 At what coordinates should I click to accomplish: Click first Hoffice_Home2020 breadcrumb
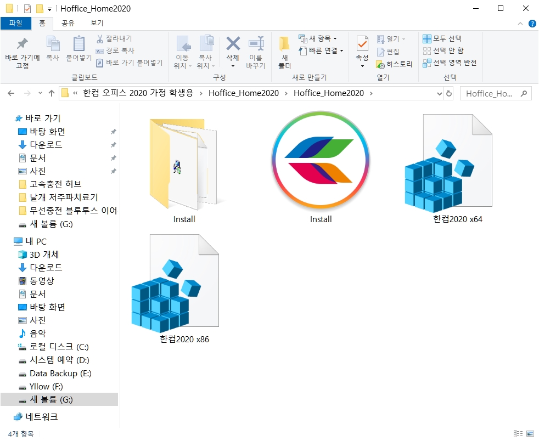click(x=244, y=93)
